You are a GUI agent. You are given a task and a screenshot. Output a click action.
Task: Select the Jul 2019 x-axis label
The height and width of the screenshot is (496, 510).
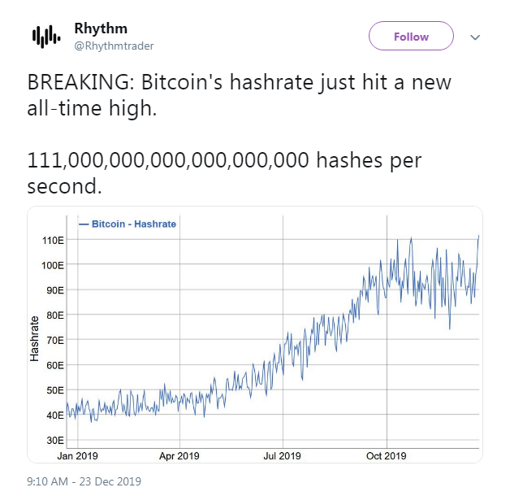point(282,455)
